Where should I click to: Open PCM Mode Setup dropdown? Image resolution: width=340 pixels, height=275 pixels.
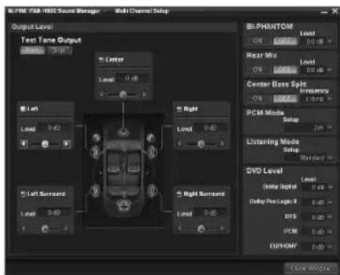click(330, 128)
